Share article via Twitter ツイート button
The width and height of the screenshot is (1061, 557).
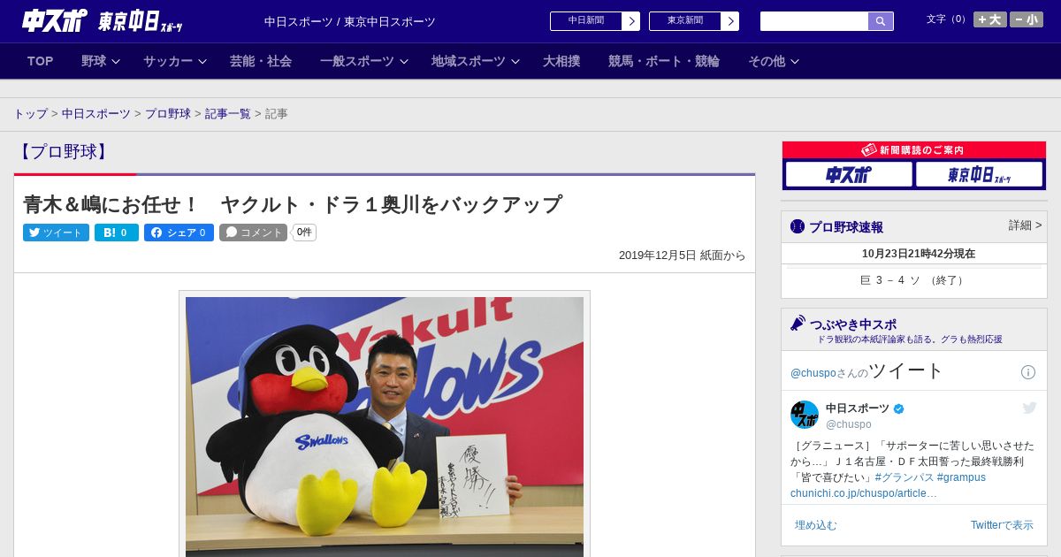click(56, 233)
